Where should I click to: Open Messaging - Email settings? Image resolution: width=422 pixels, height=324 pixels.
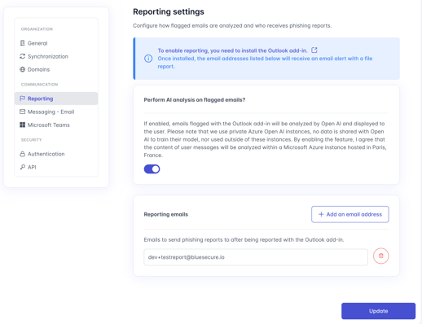pos(56,112)
